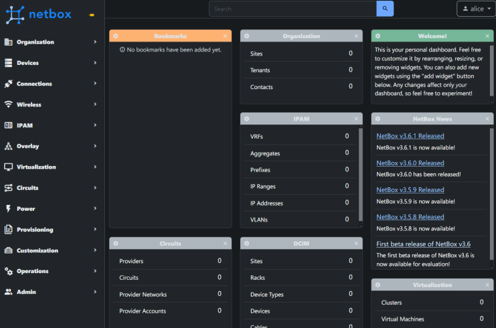Click the Admin users icon
This screenshot has height=328, width=496.
click(9, 292)
